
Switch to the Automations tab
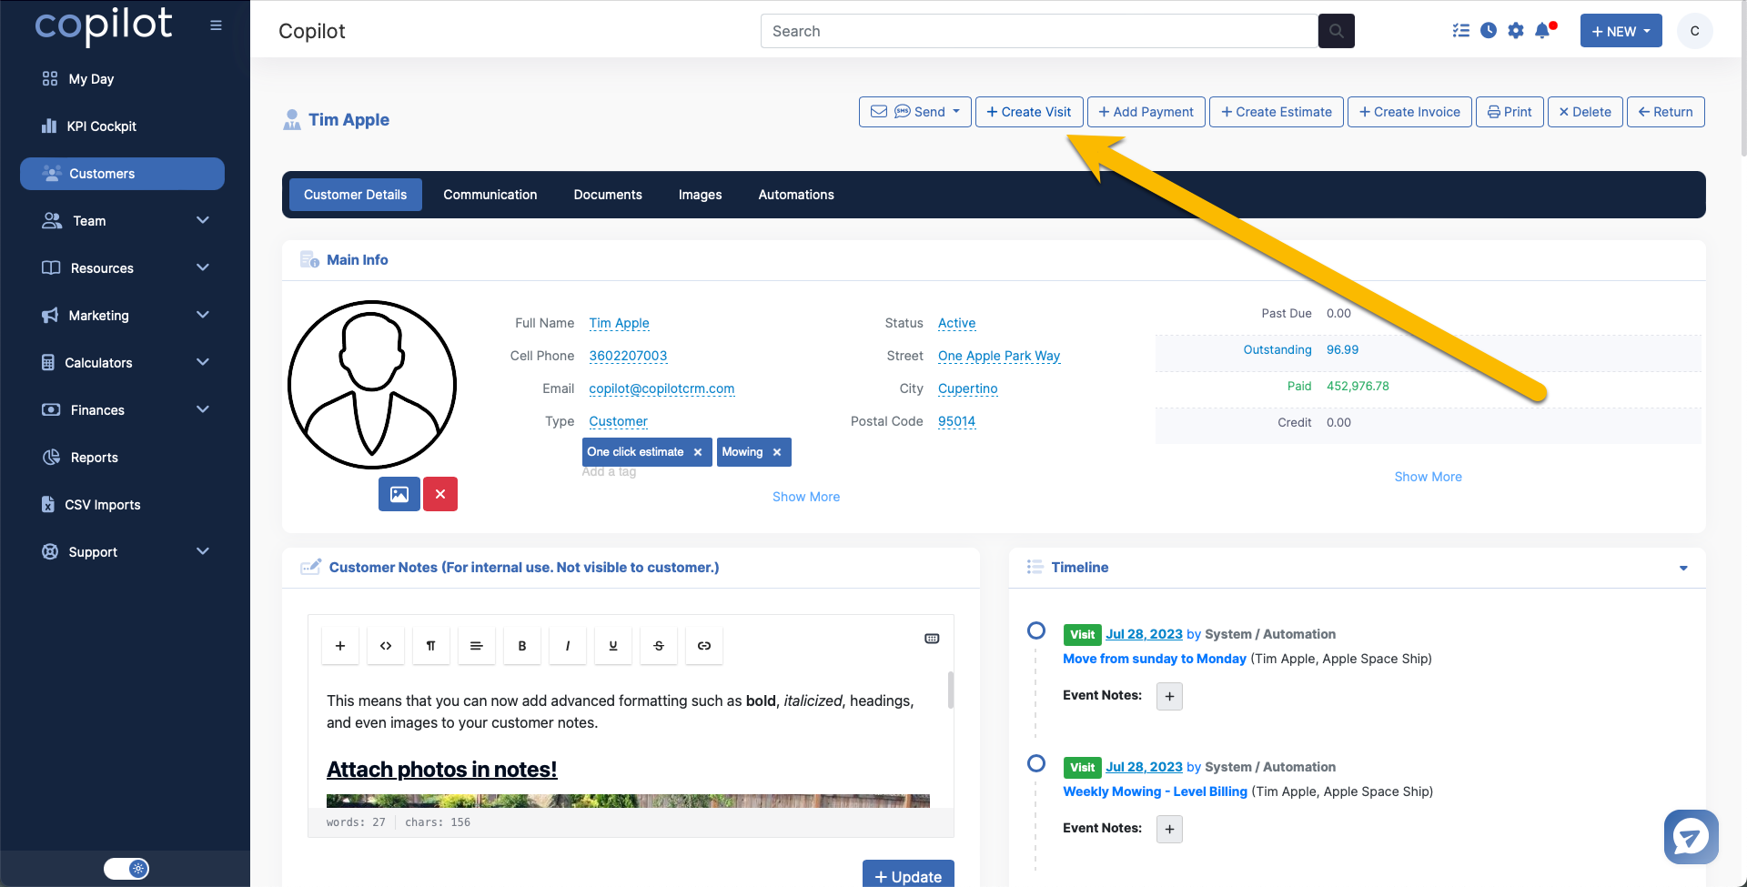click(x=796, y=195)
